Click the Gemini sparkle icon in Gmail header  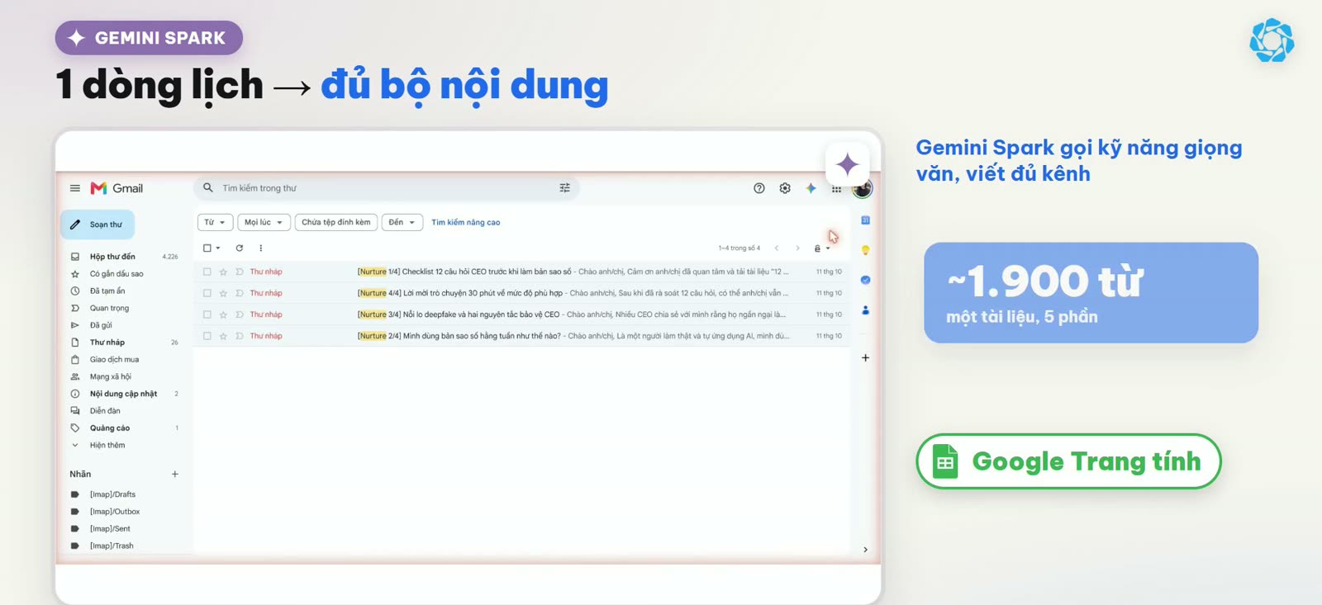811,188
